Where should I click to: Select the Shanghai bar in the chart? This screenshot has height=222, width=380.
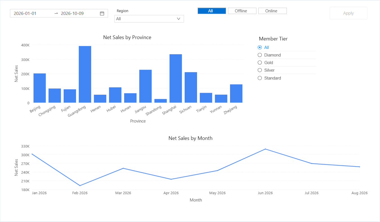(176, 78)
